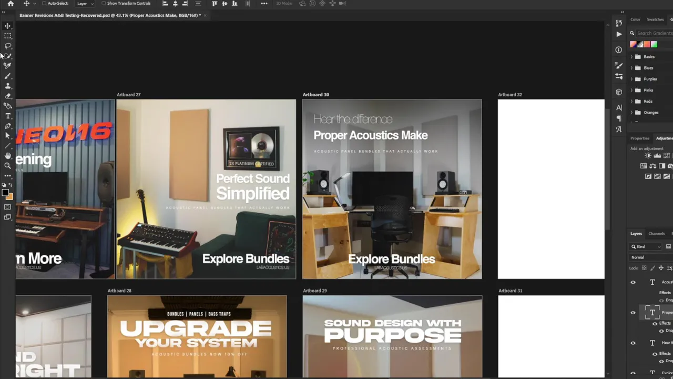673x379 pixels.
Task: Toggle Effects visibility under Proper layer
Action: coord(655,323)
